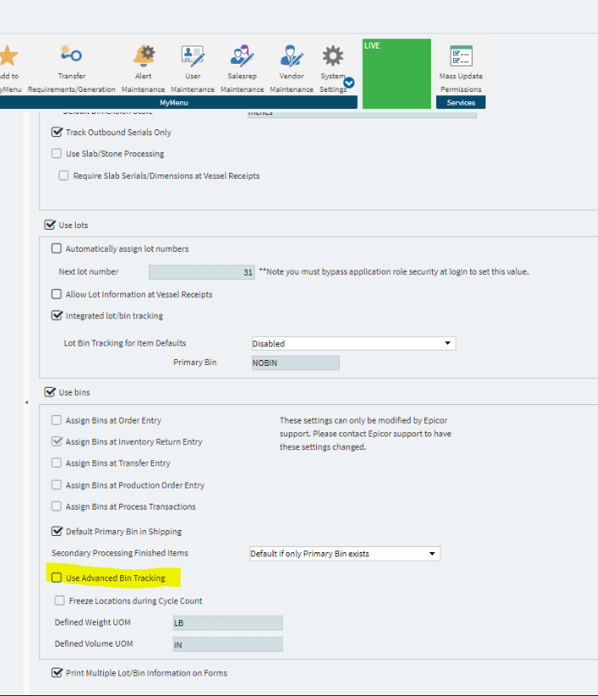Open Alert Maintenance bell icon
The width and height of the screenshot is (598, 696).
(x=143, y=57)
